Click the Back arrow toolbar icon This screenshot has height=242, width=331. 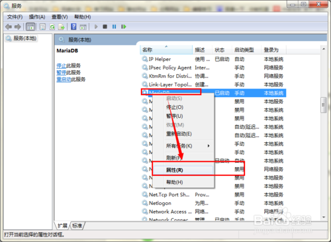pyautogui.click(x=9, y=27)
